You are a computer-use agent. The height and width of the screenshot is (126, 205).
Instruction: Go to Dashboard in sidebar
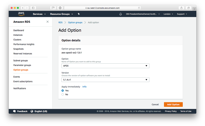point(18,30)
